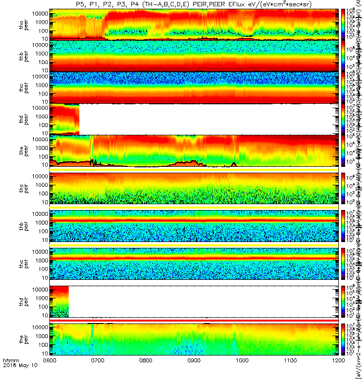The width and height of the screenshot is (363, 388).
Task: Click the colored data block in thd peer
Action: pos(64,119)
